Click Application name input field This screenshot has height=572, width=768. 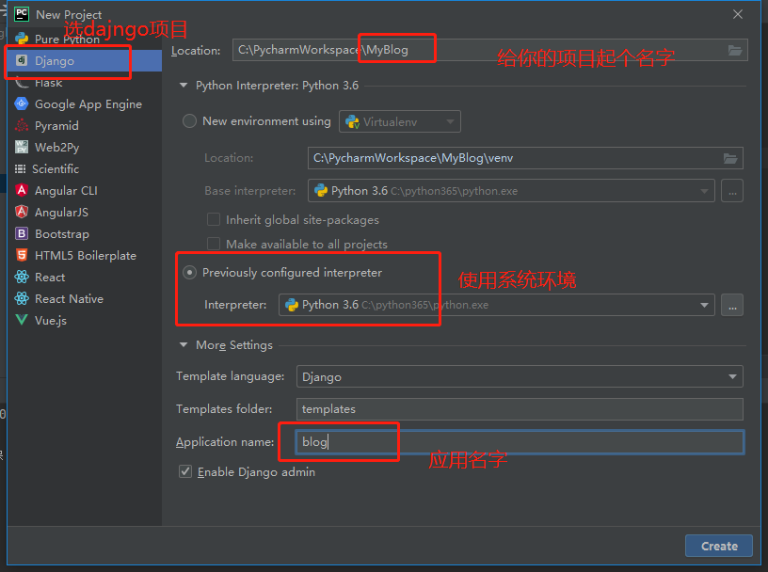[520, 442]
